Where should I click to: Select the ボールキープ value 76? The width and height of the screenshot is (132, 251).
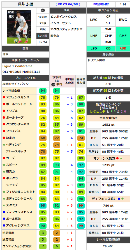click(43, 117)
